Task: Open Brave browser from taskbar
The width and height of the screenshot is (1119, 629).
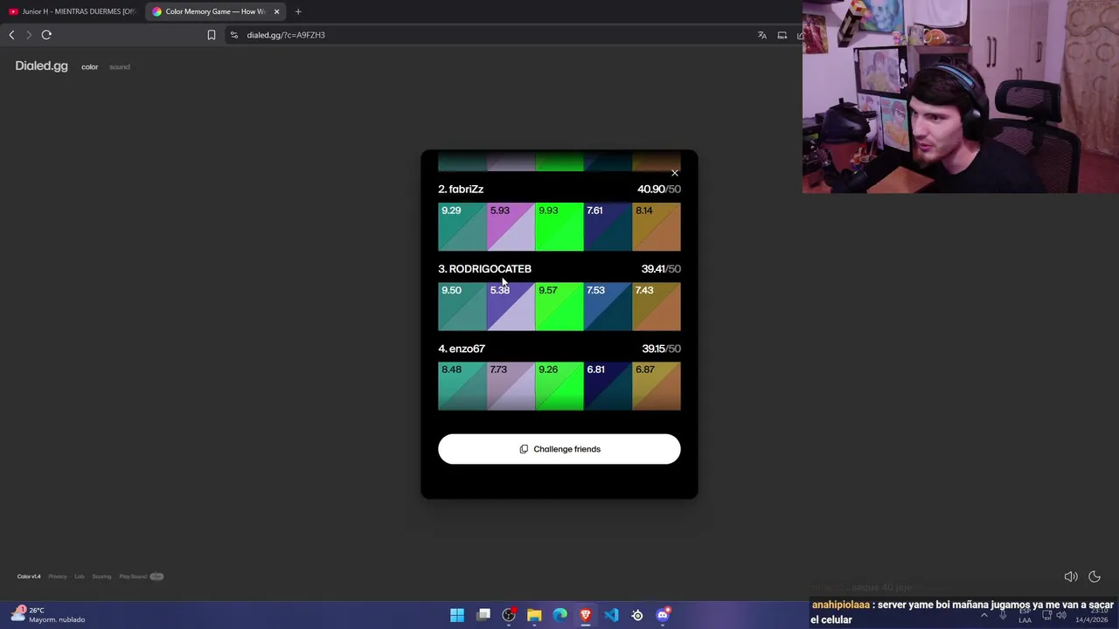Action: [586, 615]
